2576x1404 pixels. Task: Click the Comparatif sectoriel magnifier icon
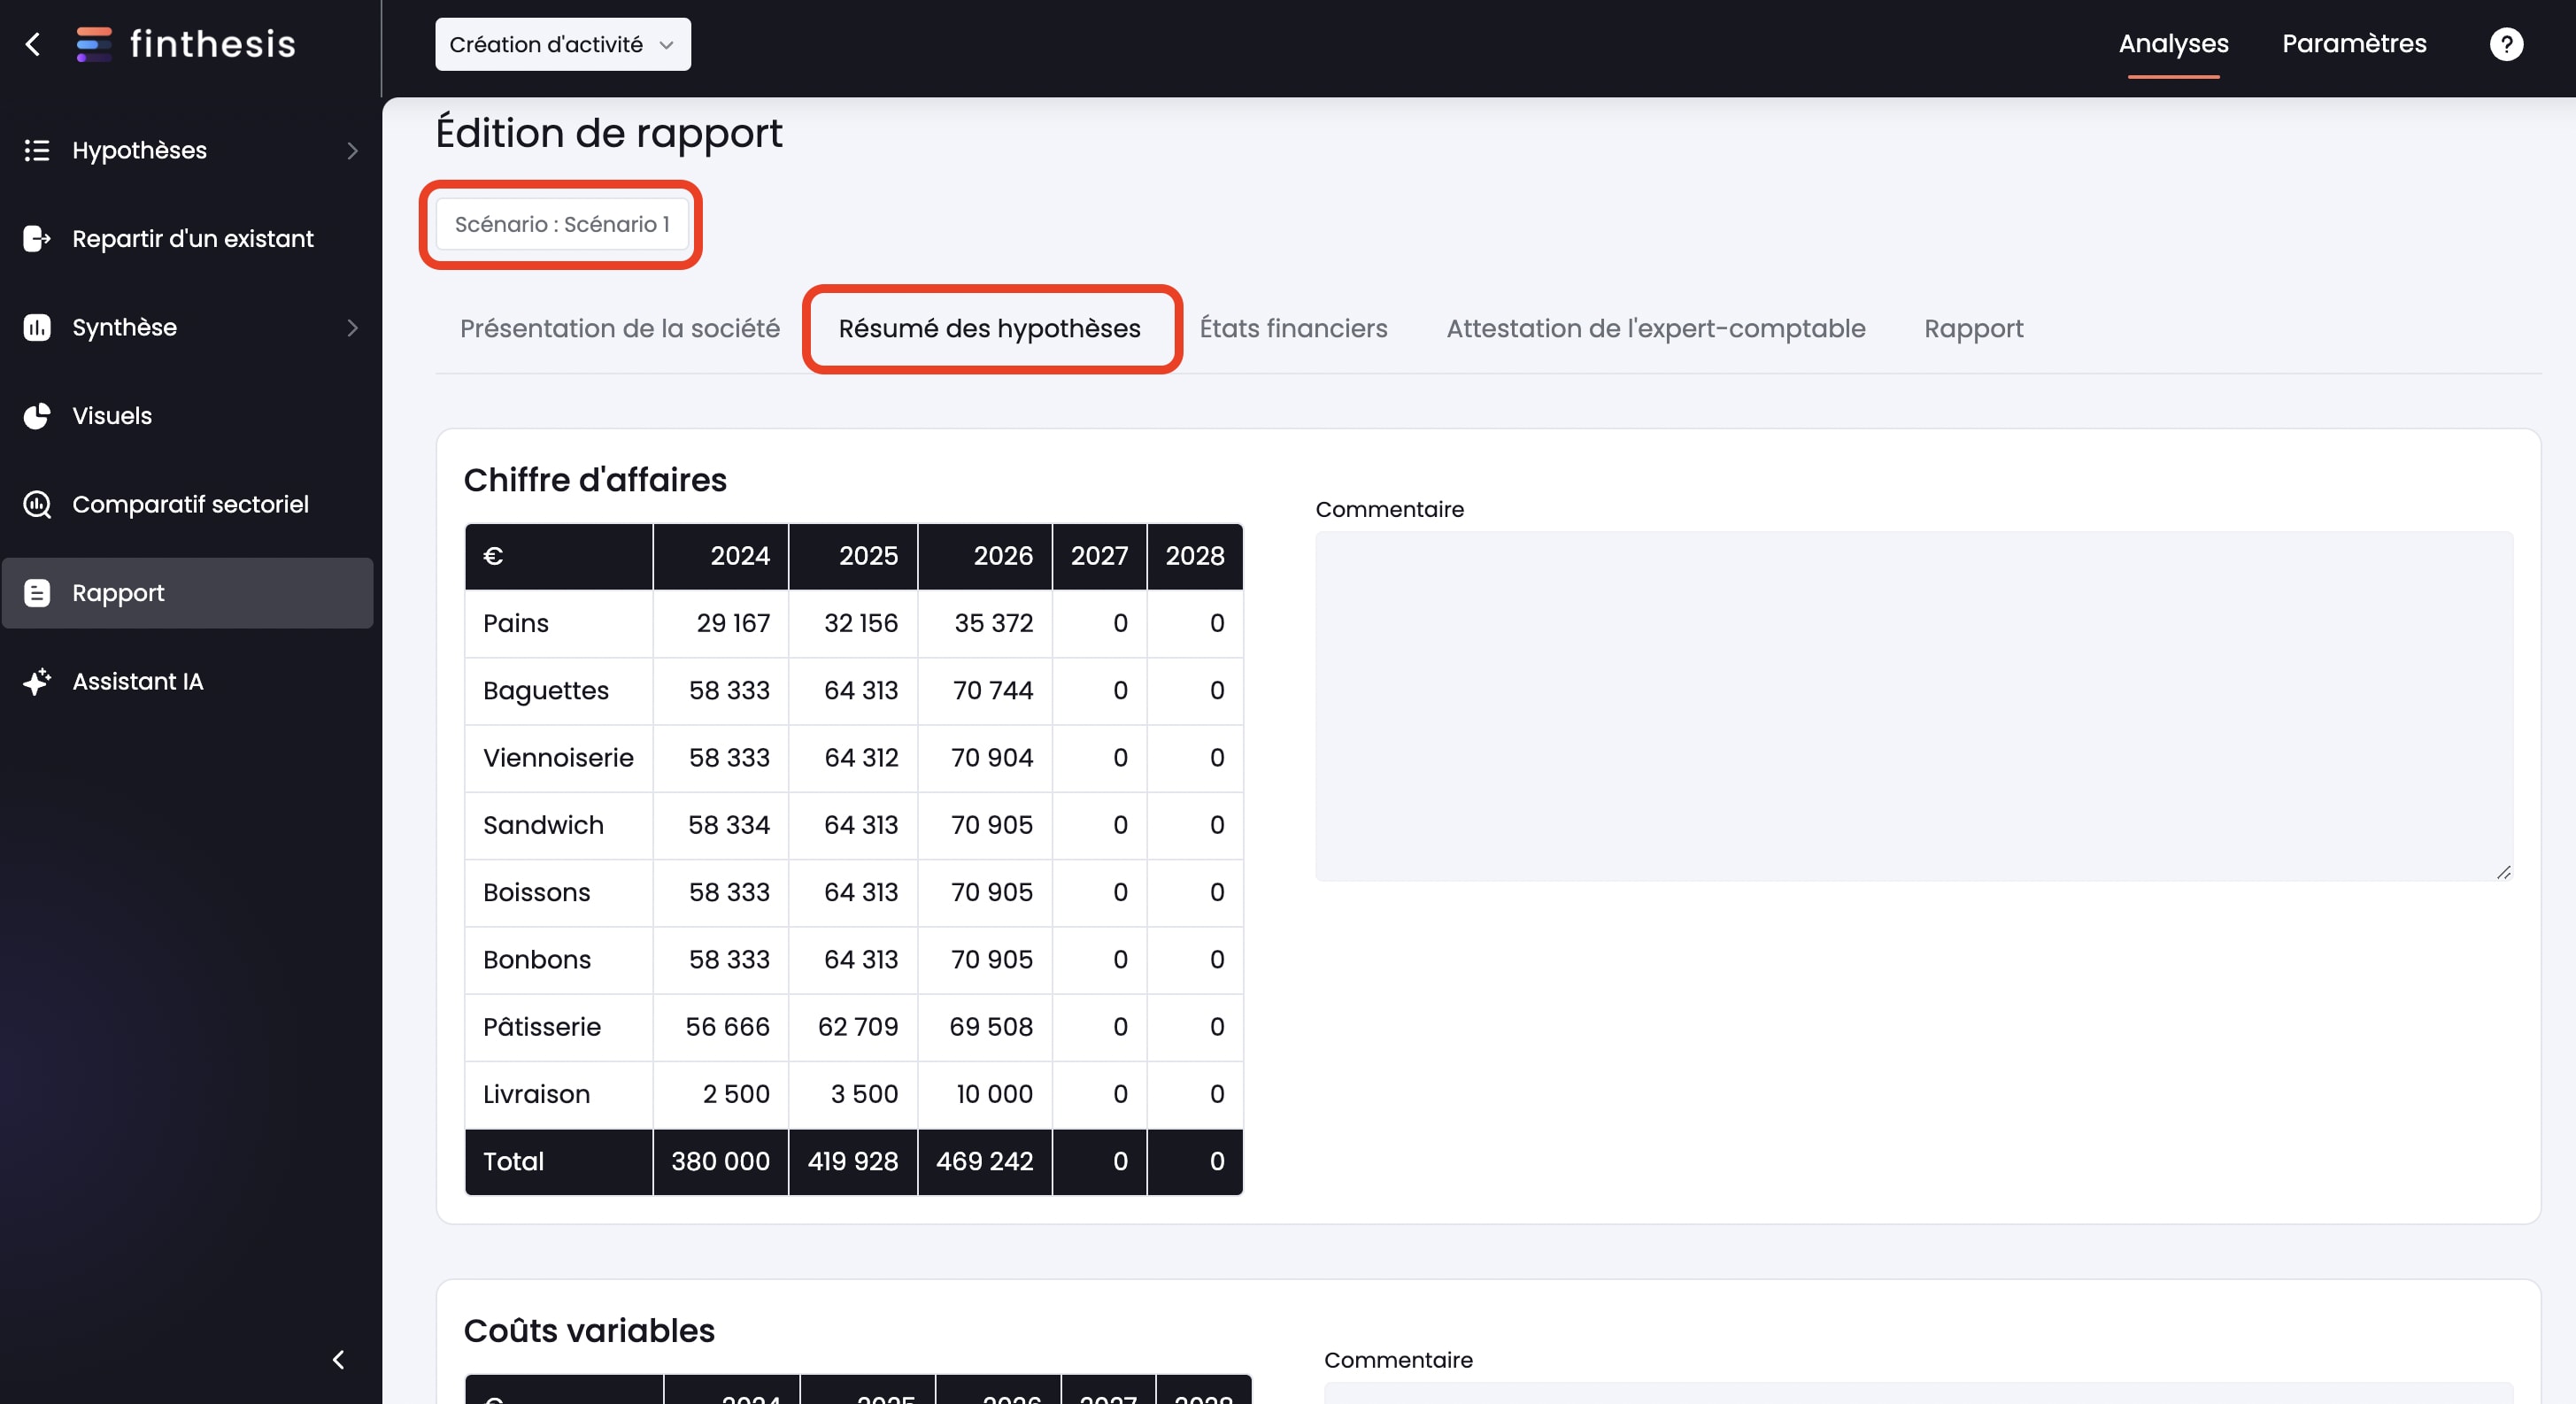[x=37, y=504]
